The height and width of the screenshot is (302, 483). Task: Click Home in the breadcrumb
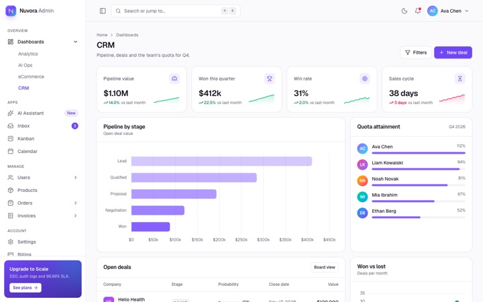[x=102, y=35]
